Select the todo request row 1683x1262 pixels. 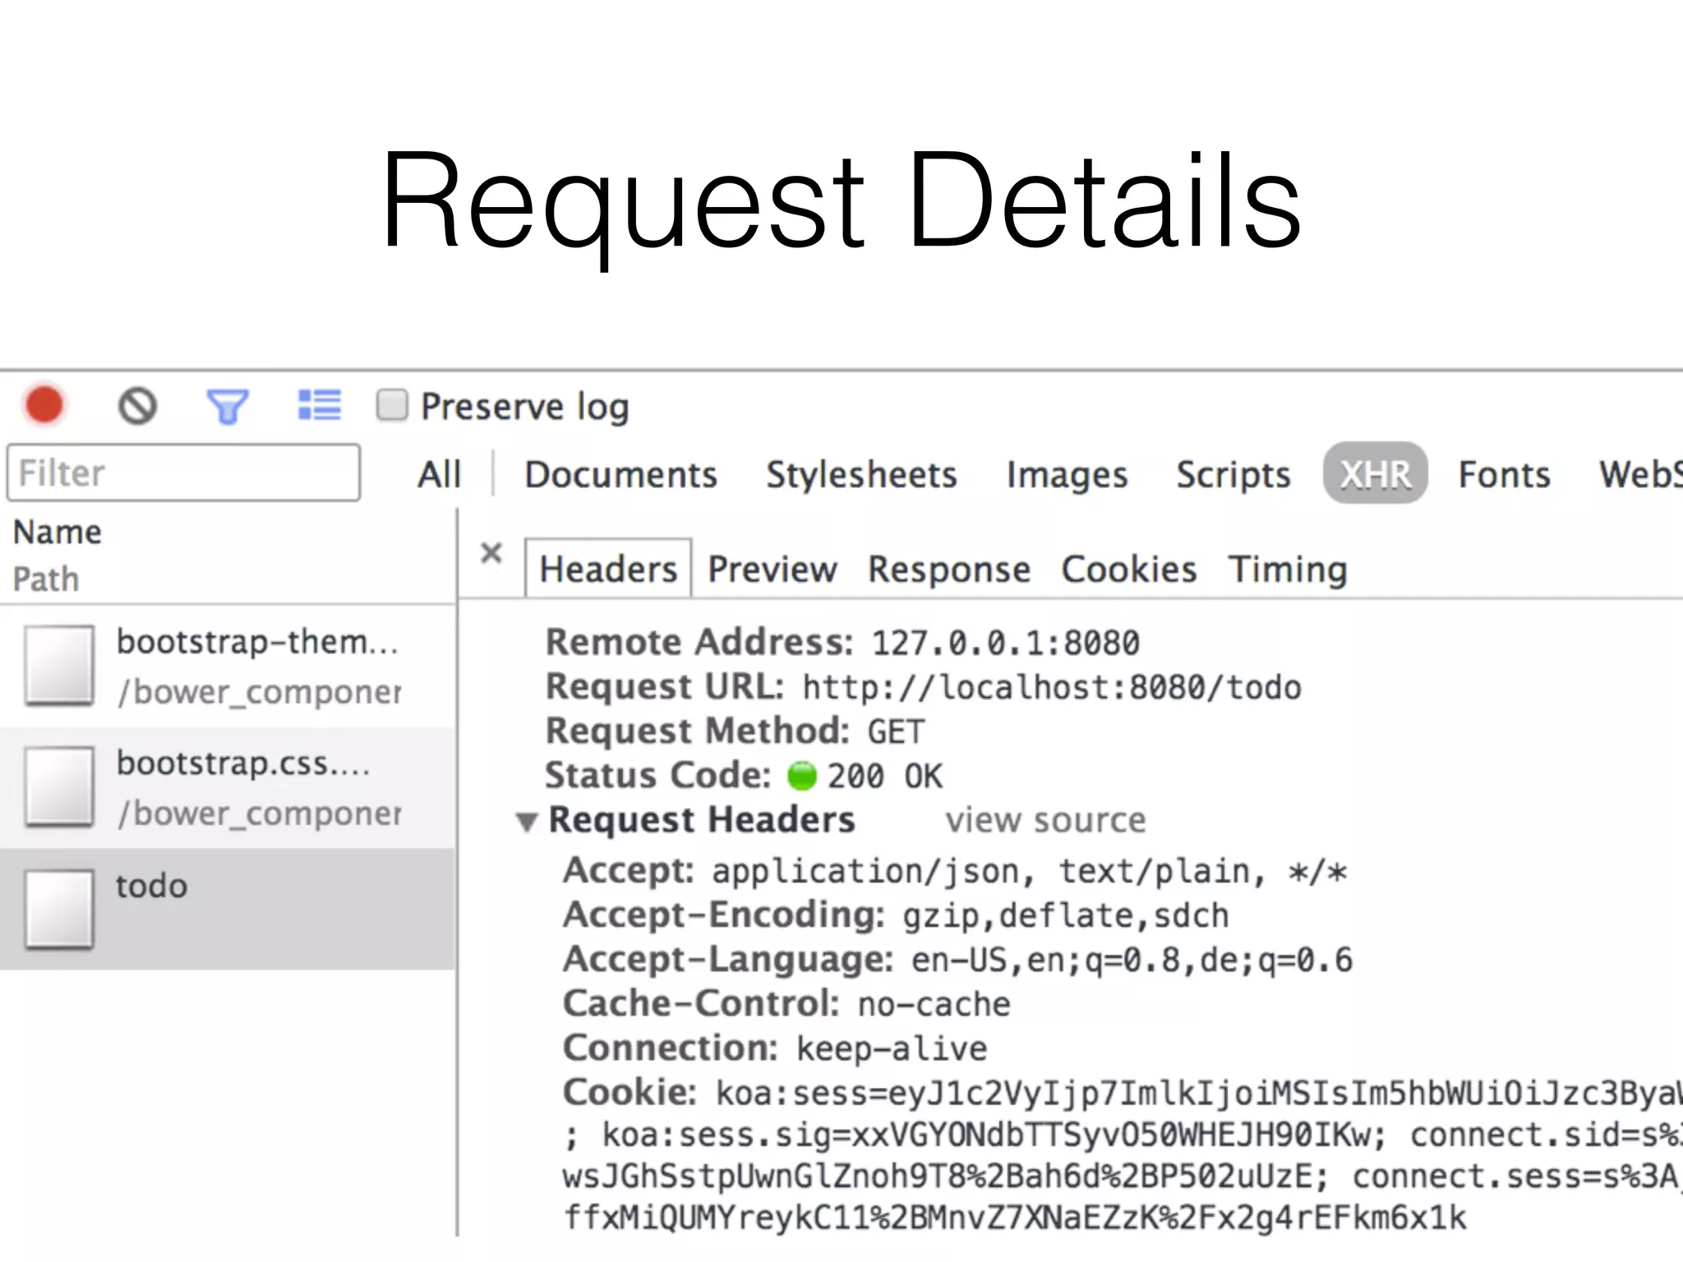(228, 910)
